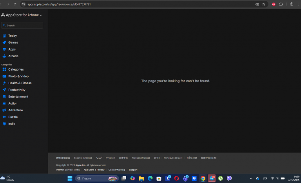Click the App Store search field
Image resolution: width=301 pixels, height=183 pixels.
point(22,25)
